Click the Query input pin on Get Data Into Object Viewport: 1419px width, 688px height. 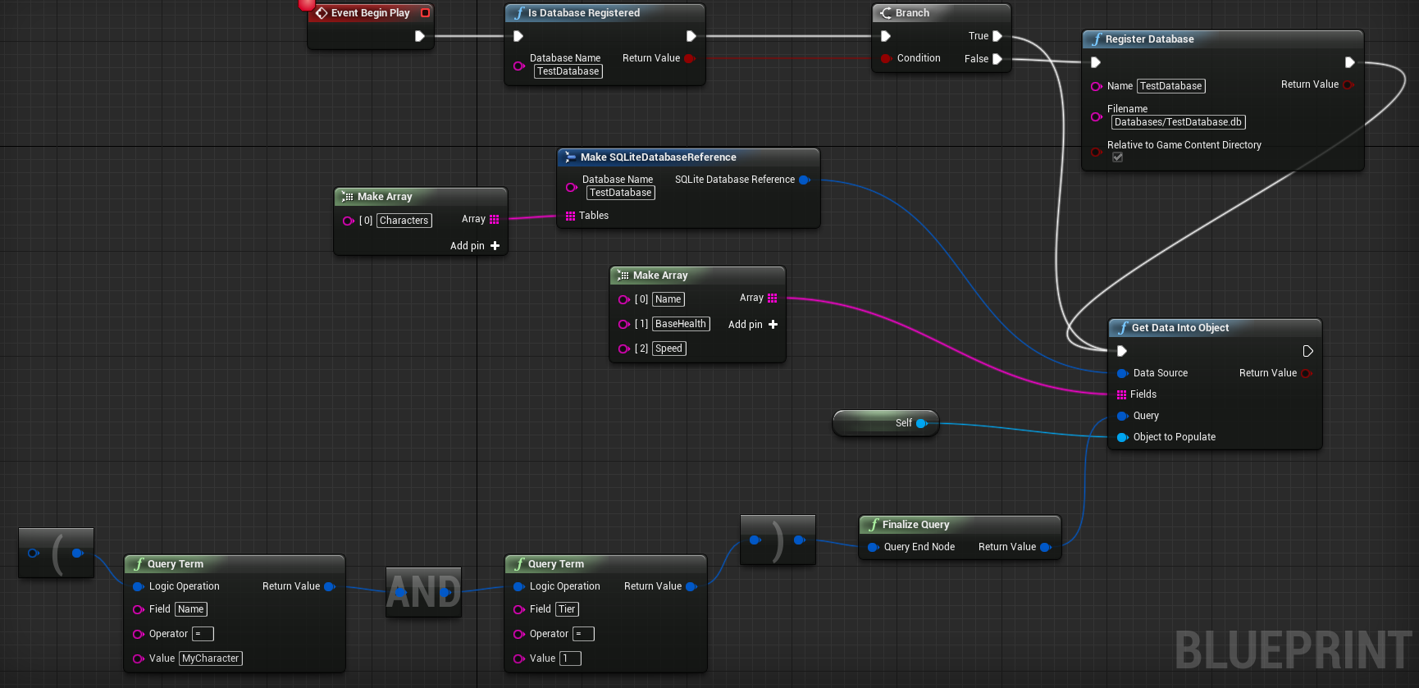click(x=1123, y=416)
